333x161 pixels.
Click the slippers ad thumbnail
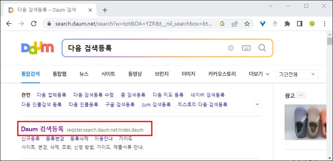click(x=306, y=122)
